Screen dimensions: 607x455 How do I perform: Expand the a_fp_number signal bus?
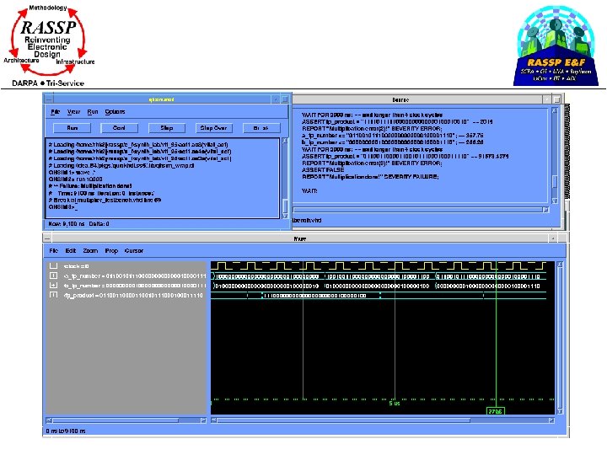(x=53, y=276)
